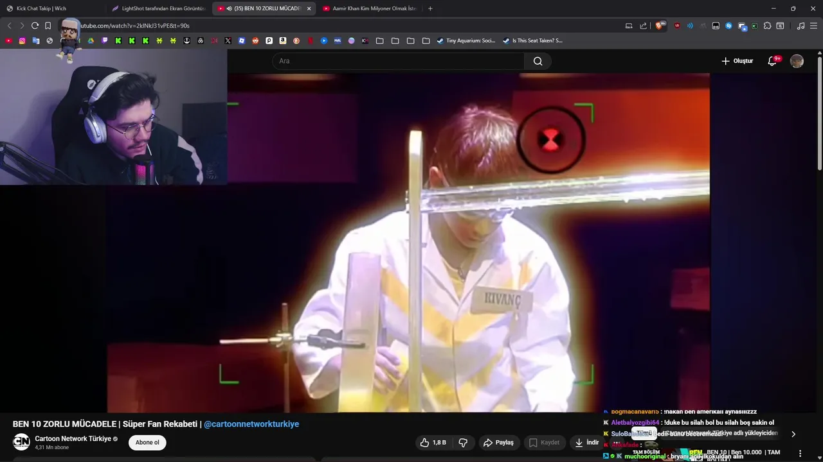Open the Brave Shields icon
The height and width of the screenshot is (462, 823).
coord(660,26)
